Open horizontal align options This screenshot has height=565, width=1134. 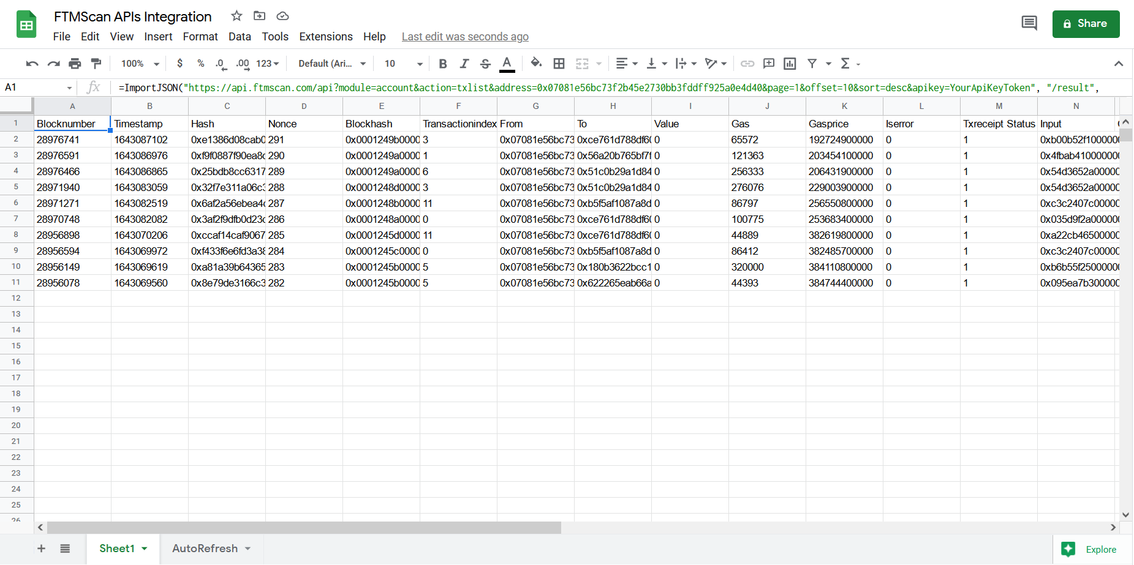pyautogui.click(x=626, y=64)
